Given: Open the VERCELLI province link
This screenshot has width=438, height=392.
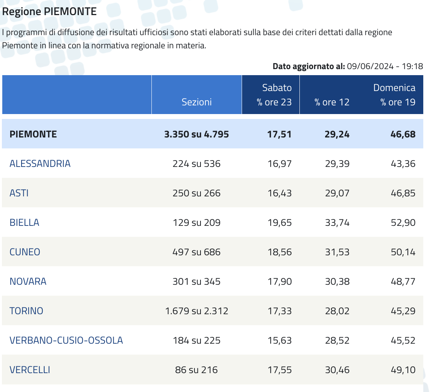Looking at the screenshot, I should [30, 370].
